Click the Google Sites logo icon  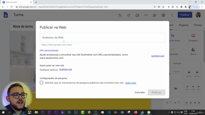click(x=6, y=15)
